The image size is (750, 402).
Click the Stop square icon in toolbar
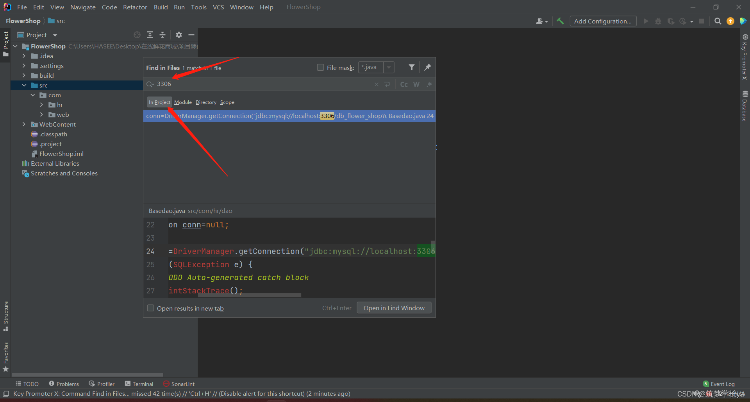(x=702, y=21)
